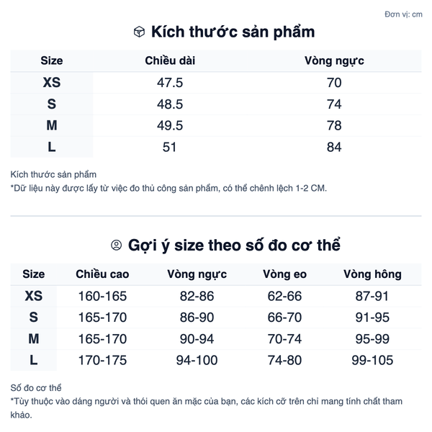Select the Chiều cao column header
The width and height of the screenshot is (432, 432).
coord(102,274)
